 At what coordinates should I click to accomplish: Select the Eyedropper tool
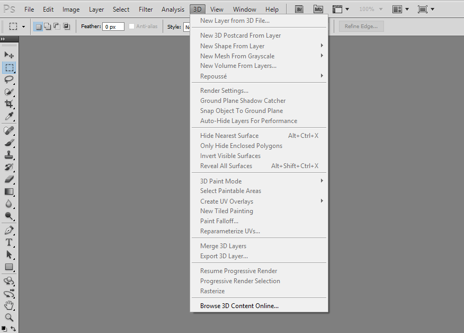(9, 116)
